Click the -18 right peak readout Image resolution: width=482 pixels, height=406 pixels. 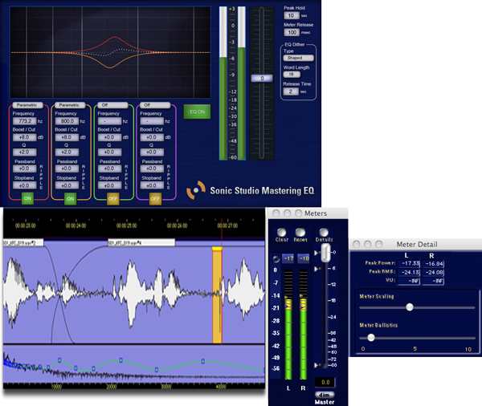[x=304, y=258]
